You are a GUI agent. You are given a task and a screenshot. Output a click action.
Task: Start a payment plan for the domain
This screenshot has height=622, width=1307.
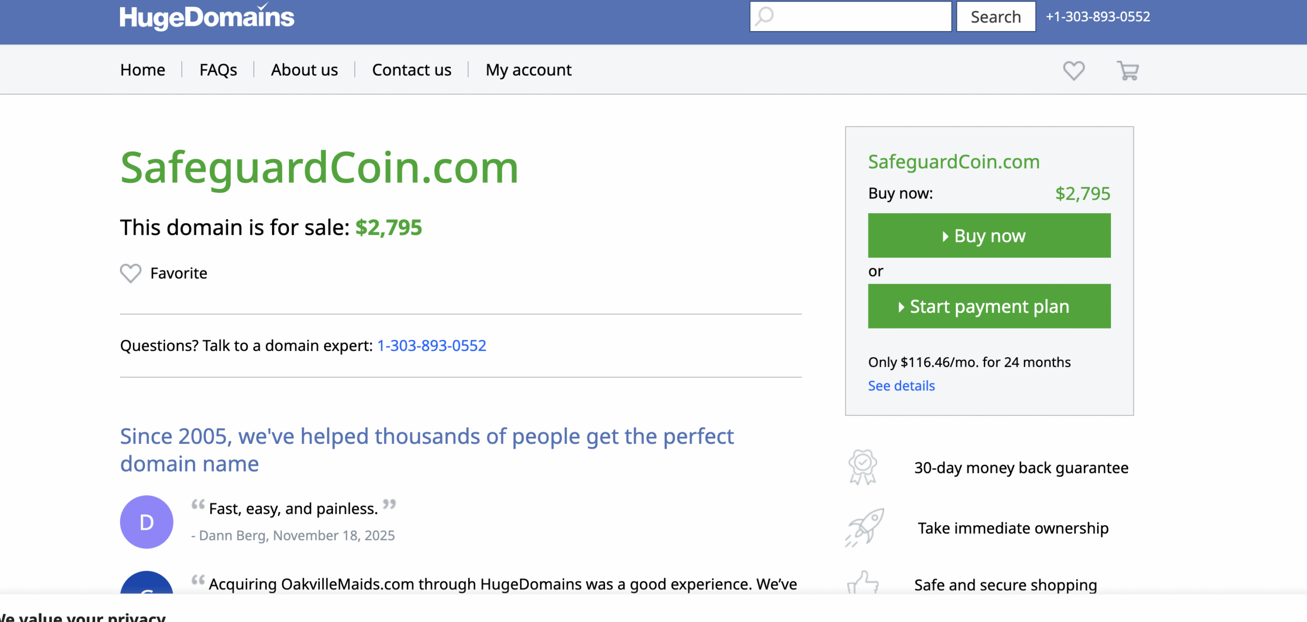pyautogui.click(x=988, y=306)
